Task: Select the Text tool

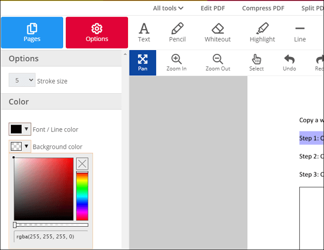Action: click(x=144, y=32)
